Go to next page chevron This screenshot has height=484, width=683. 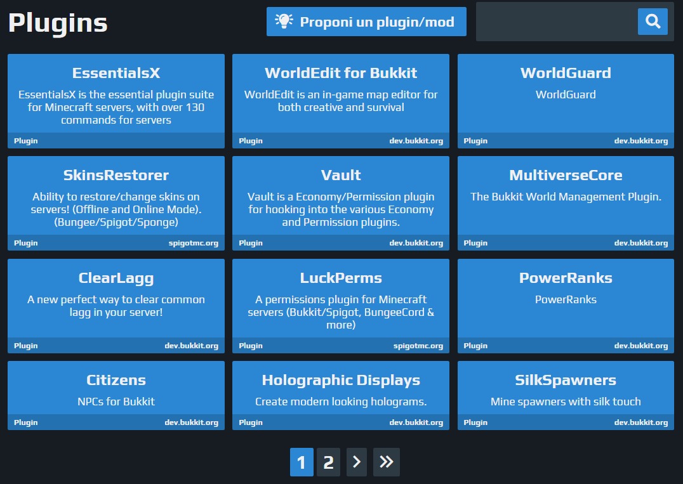[x=356, y=462]
